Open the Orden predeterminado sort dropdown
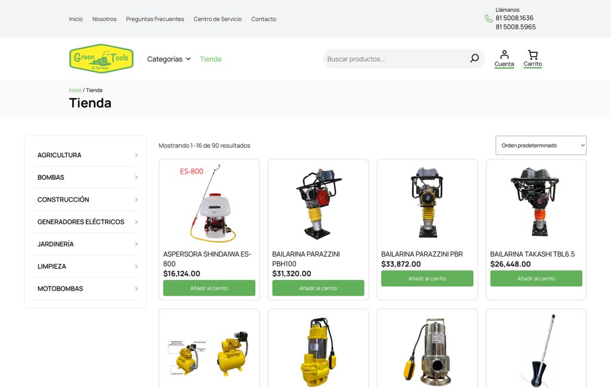 [x=540, y=145]
